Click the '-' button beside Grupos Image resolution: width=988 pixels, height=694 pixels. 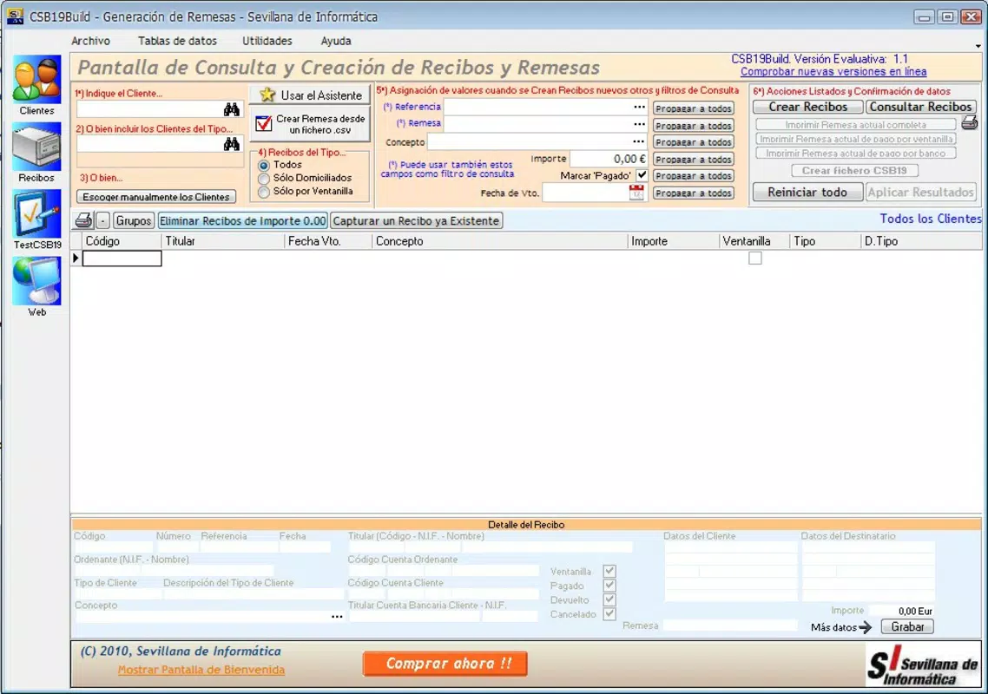[x=102, y=220]
